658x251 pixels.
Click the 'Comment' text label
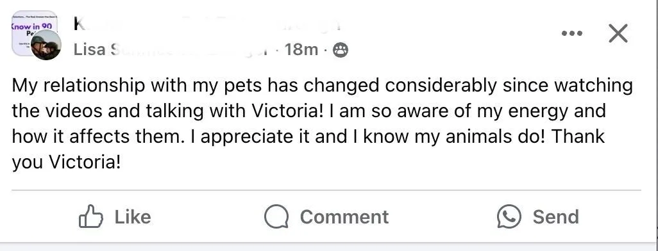pyautogui.click(x=344, y=217)
